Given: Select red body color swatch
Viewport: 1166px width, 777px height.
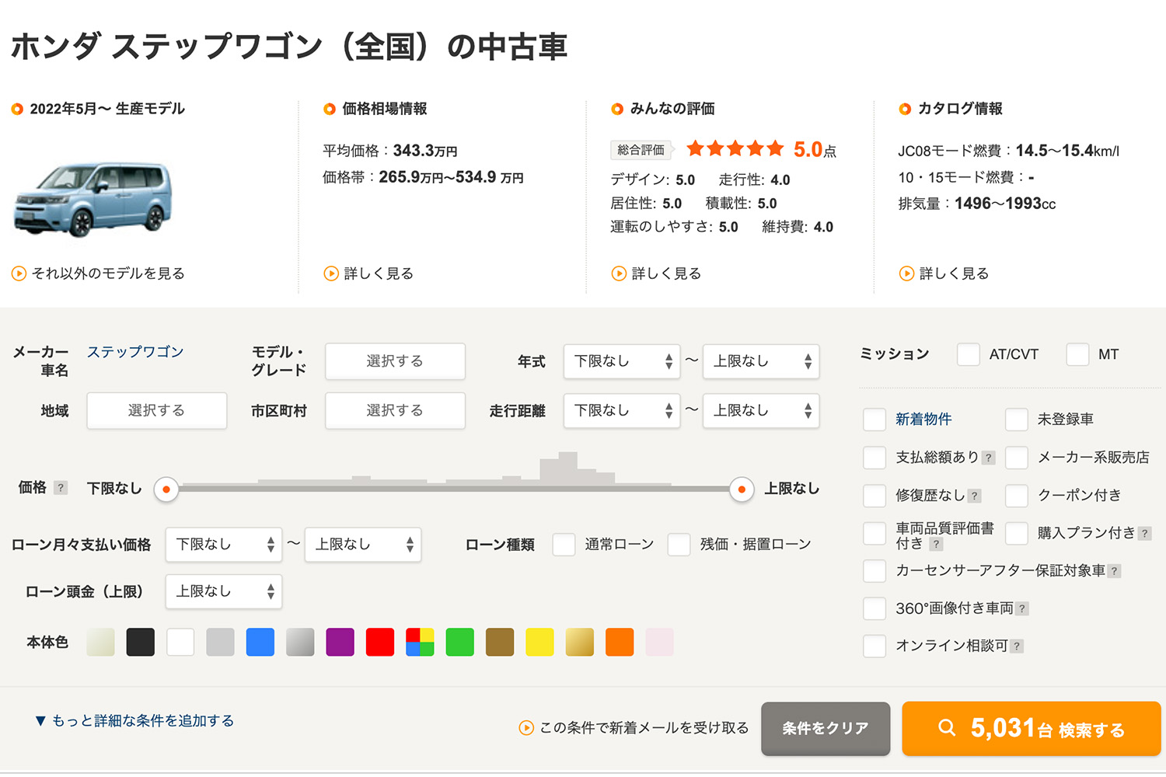Looking at the screenshot, I should 380,643.
